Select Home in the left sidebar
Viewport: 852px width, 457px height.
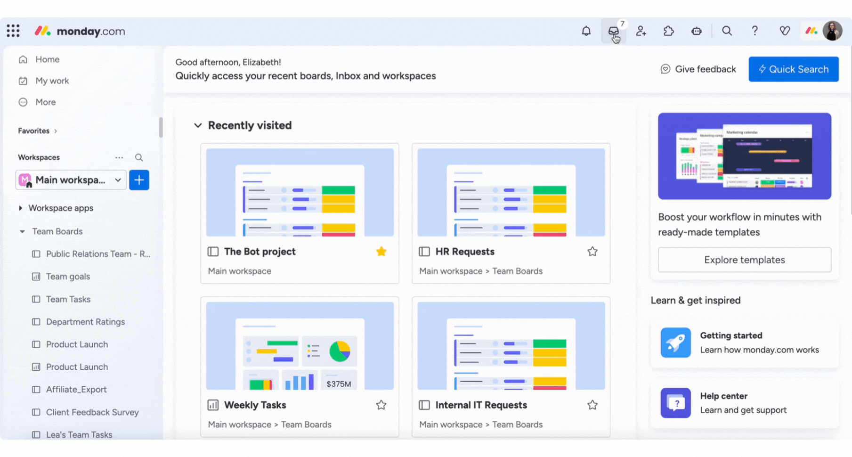click(x=47, y=59)
